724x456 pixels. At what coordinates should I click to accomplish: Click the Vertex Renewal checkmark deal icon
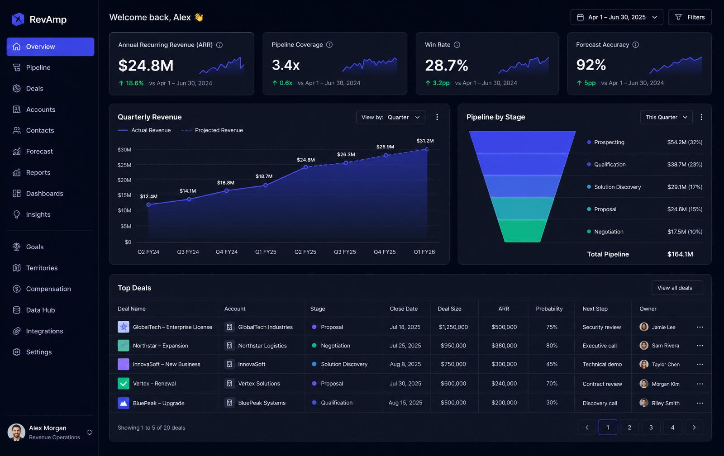pyautogui.click(x=124, y=384)
